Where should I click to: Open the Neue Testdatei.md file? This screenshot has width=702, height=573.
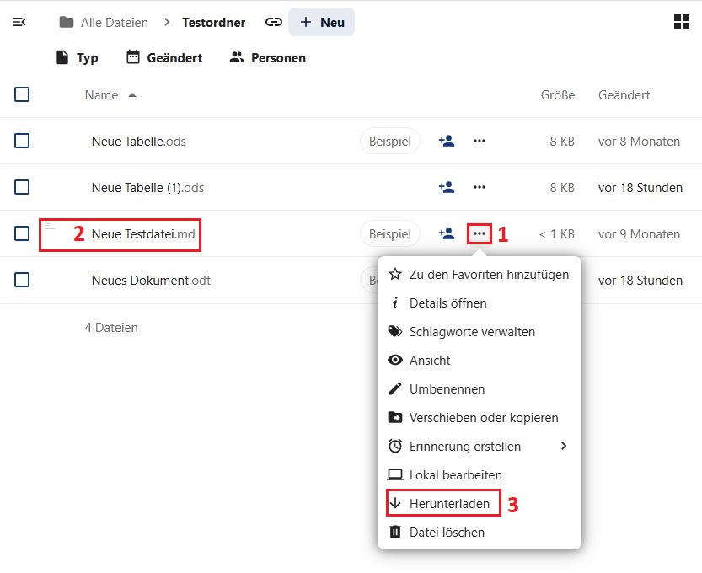point(143,234)
